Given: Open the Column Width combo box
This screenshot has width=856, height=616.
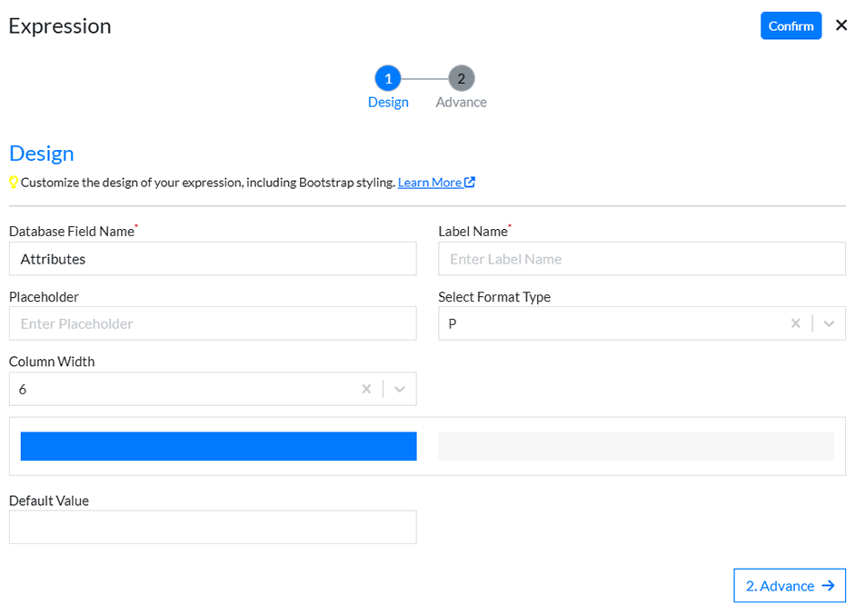Looking at the screenshot, I should click(x=182, y=389).
